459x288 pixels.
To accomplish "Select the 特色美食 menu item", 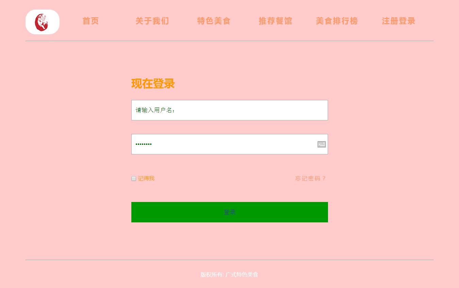I will [x=214, y=21].
